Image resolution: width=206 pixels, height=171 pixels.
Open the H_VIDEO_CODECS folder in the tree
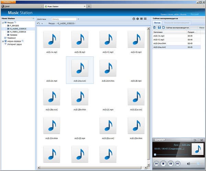(x=18, y=32)
